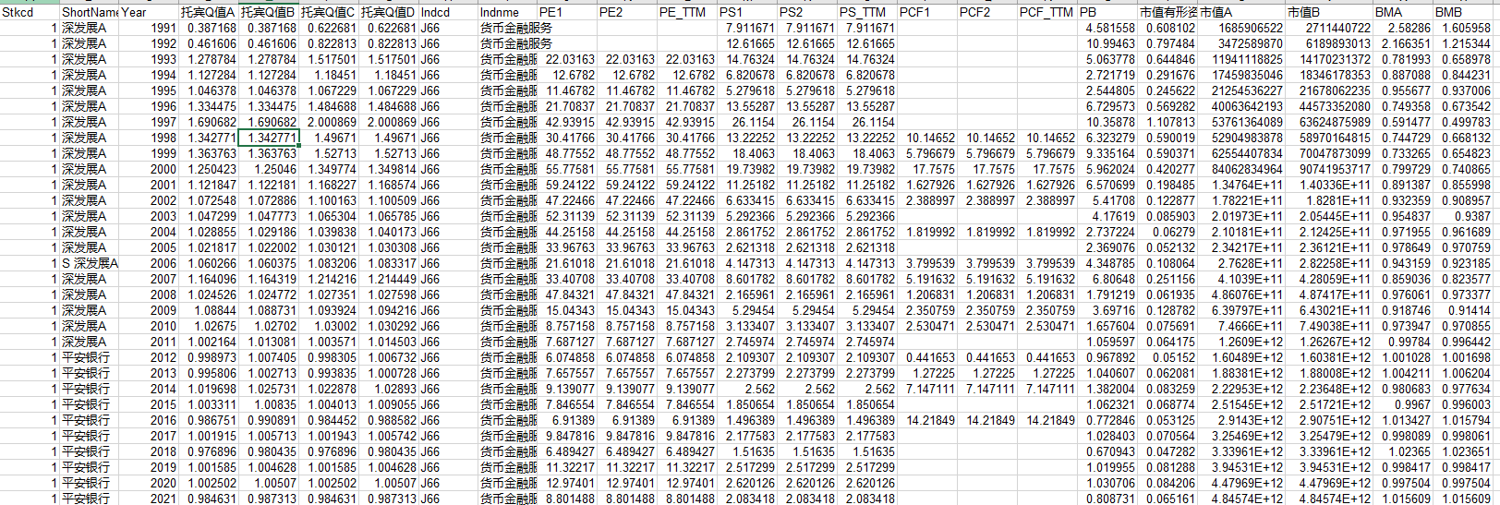Select the 托宾Q值C header cell
The width and height of the screenshot is (1500, 505).
pos(329,12)
